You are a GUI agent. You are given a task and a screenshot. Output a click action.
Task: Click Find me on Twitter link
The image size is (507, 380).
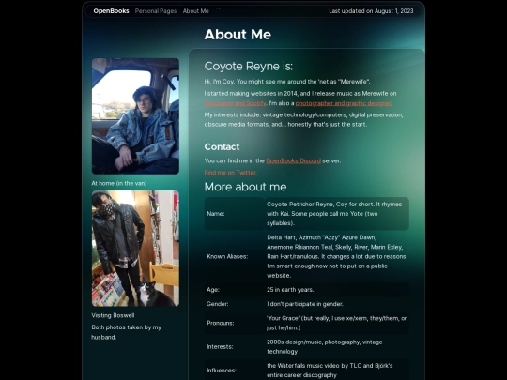[x=230, y=173]
